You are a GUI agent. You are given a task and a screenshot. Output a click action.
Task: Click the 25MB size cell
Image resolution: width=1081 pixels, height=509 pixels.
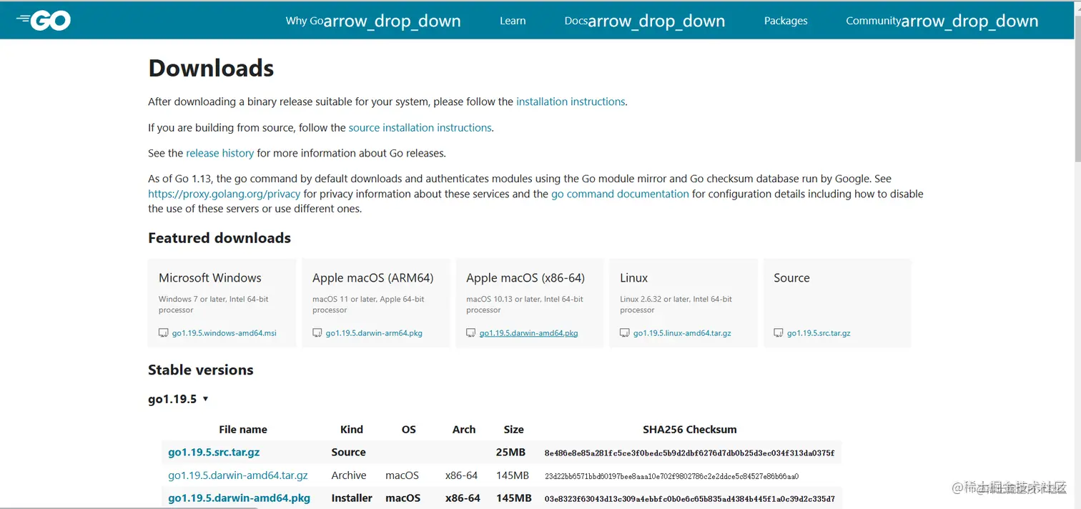[510, 453]
